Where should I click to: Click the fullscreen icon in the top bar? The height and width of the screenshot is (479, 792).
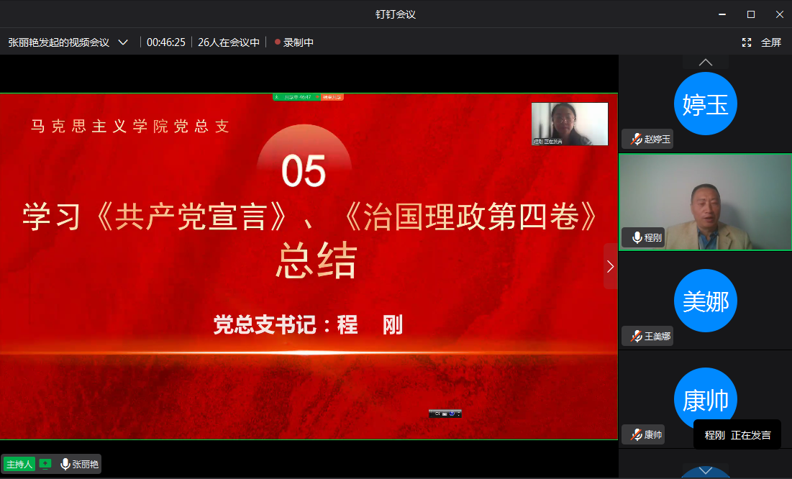pos(747,42)
